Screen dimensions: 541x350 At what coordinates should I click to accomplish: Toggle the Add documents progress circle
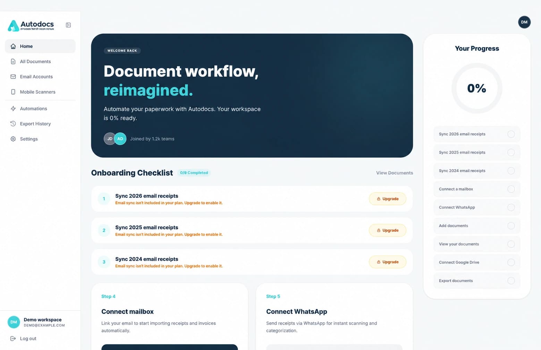point(511,226)
